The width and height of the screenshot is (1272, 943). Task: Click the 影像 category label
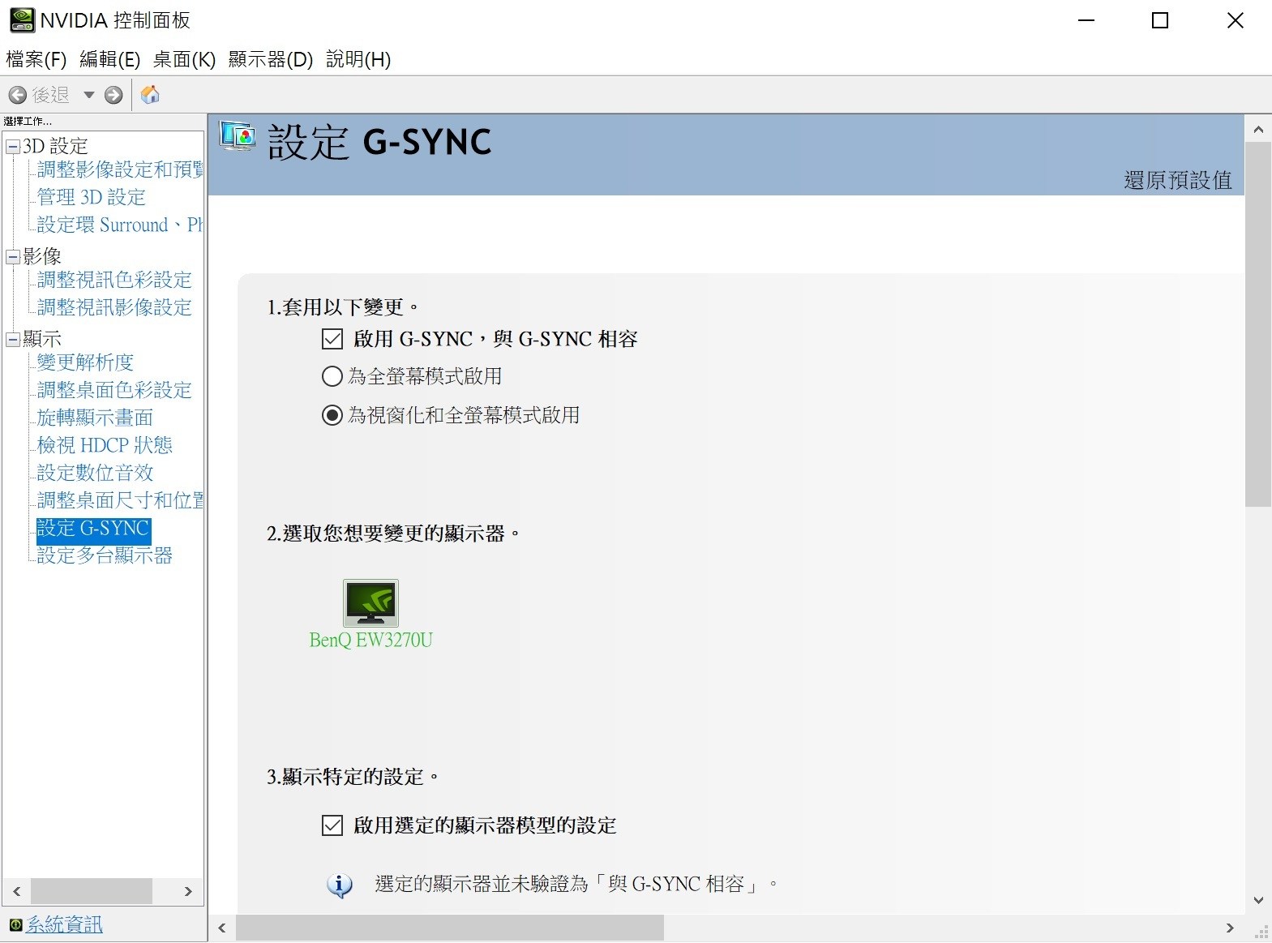(x=42, y=257)
